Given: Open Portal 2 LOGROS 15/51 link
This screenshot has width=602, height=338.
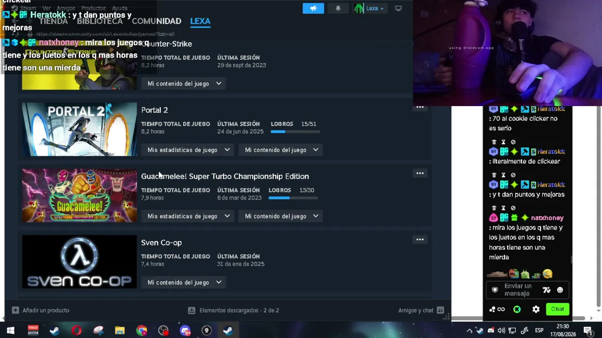Looking at the screenshot, I should coord(293,124).
